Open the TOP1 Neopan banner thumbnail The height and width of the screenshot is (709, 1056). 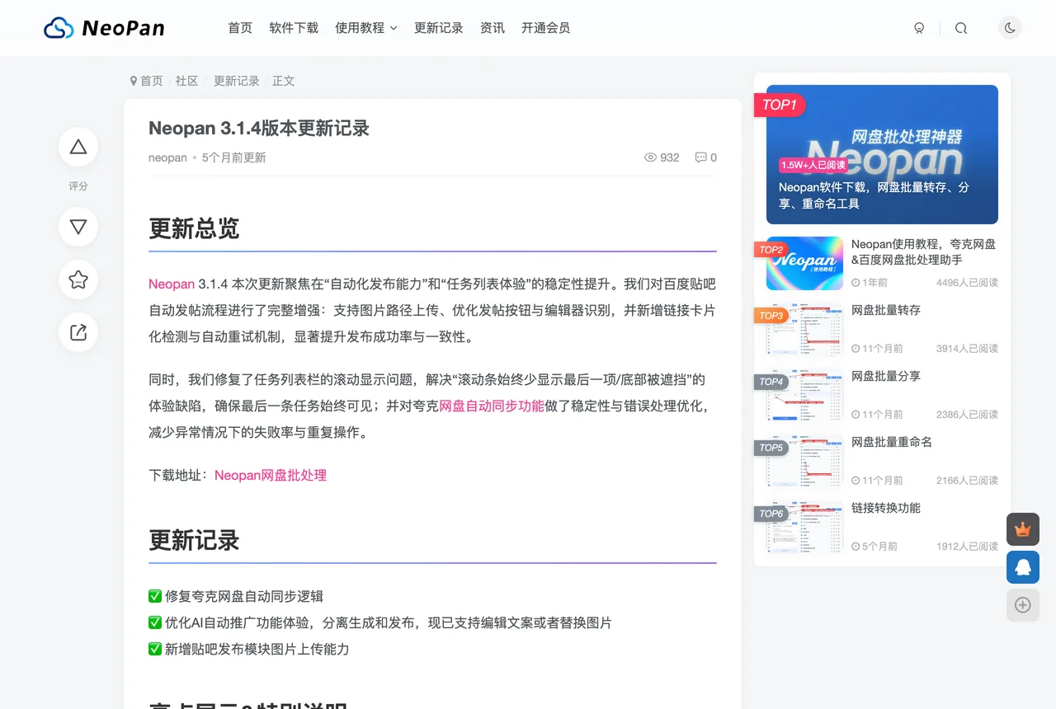point(882,154)
